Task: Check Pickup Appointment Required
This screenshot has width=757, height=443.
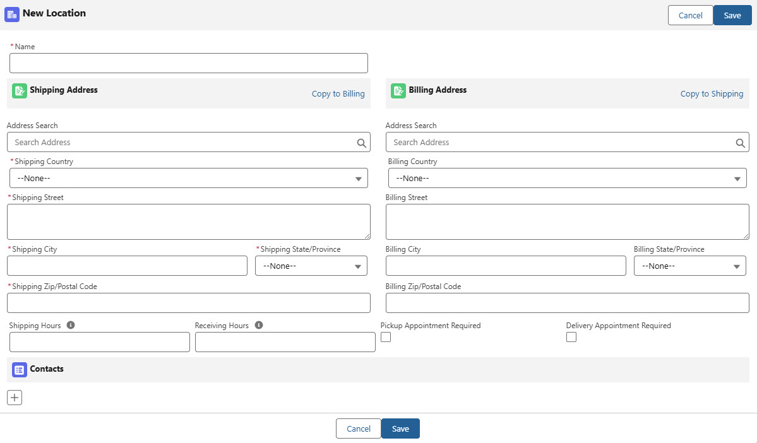Action: 386,337
